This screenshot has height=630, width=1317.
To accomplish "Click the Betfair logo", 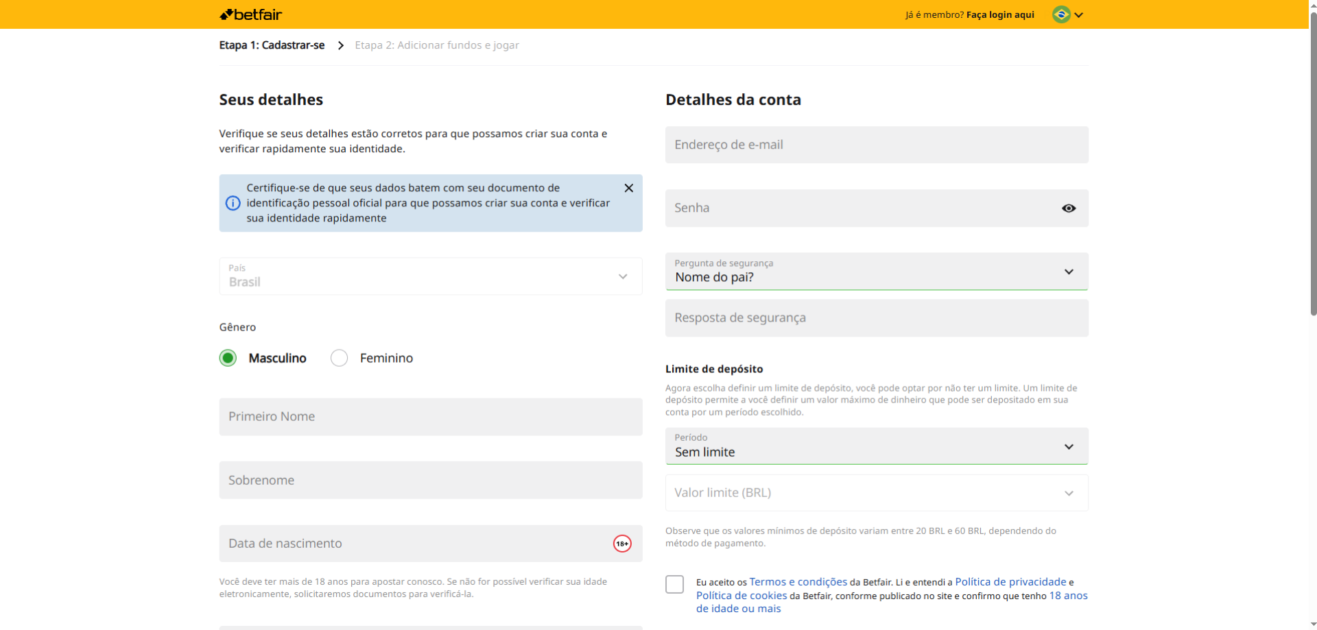I will click(x=250, y=14).
